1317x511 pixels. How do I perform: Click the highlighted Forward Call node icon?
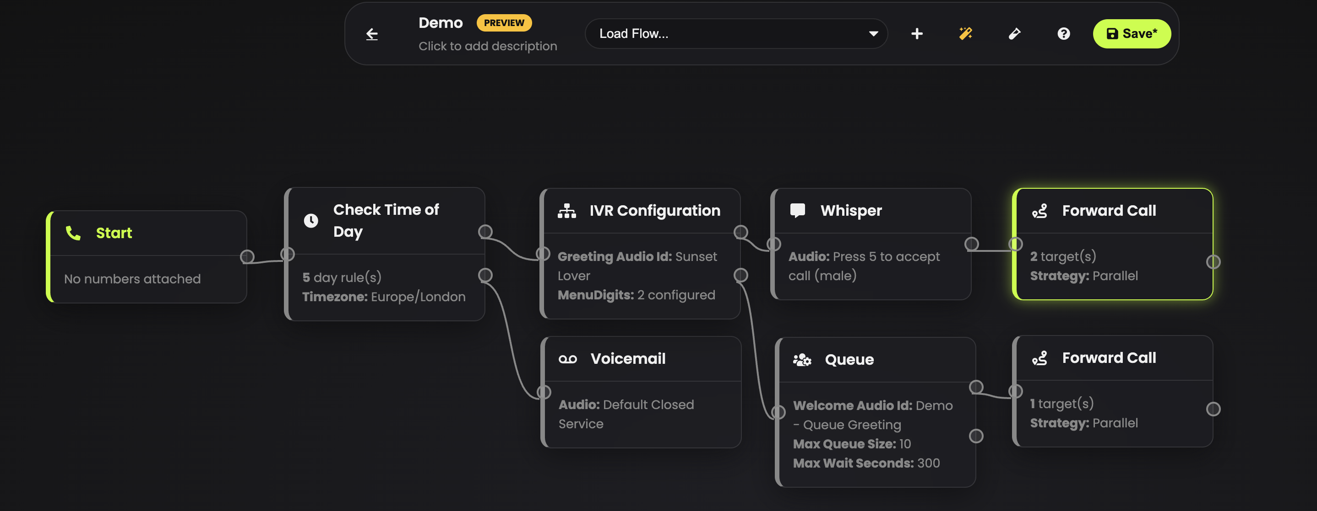1039,210
